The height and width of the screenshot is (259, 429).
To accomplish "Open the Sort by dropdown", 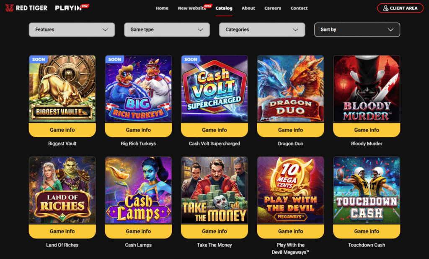I will coord(357,30).
